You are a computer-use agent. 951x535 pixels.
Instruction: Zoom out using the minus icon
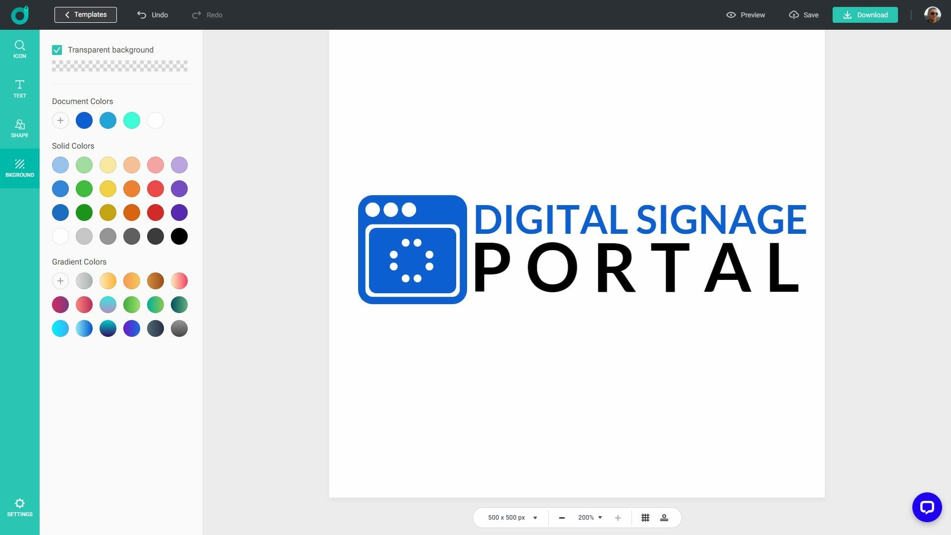click(562, 517)
